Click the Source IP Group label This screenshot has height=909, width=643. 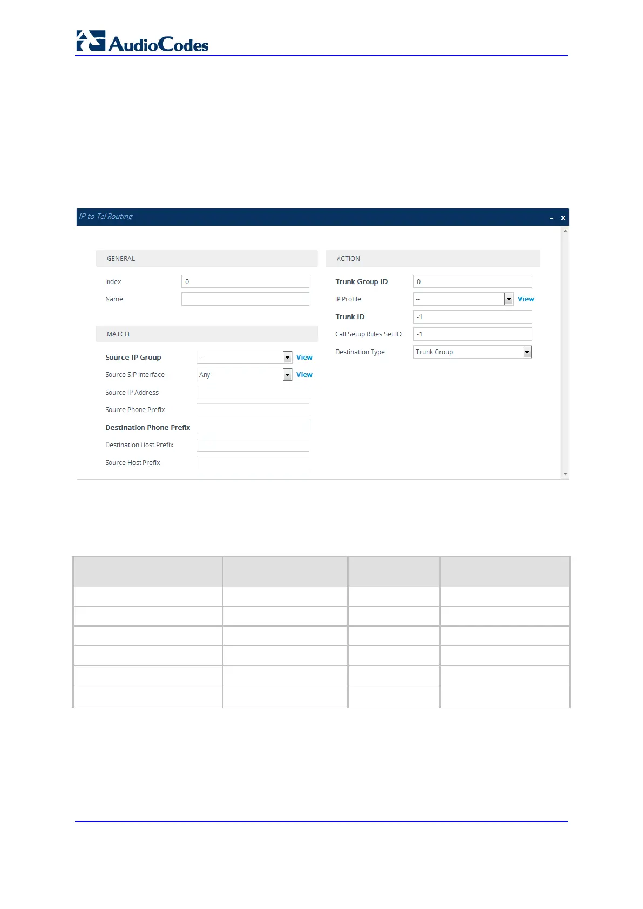point(133,358)
